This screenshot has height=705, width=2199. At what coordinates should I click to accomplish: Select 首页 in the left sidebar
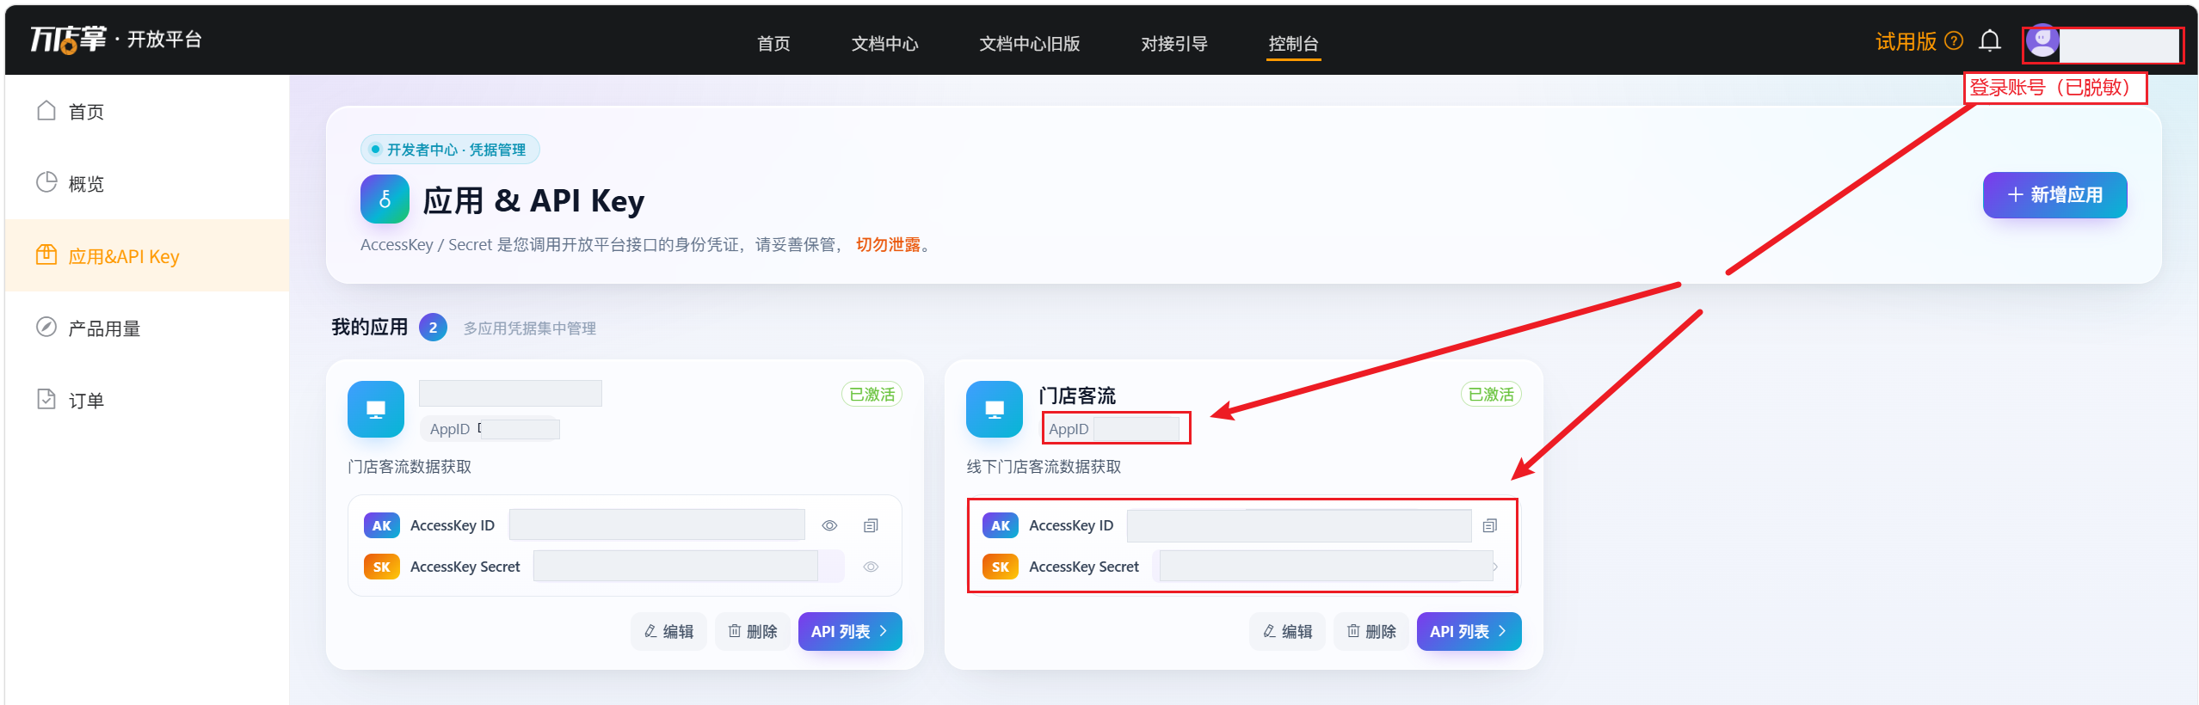[147, 112]
